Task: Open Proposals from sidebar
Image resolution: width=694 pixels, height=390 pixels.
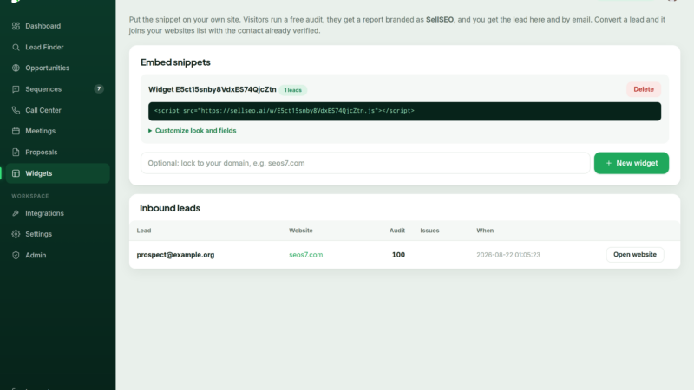Action: (x=57, y=153)
